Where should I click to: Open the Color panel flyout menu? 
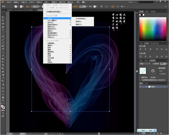pos(167,11)
